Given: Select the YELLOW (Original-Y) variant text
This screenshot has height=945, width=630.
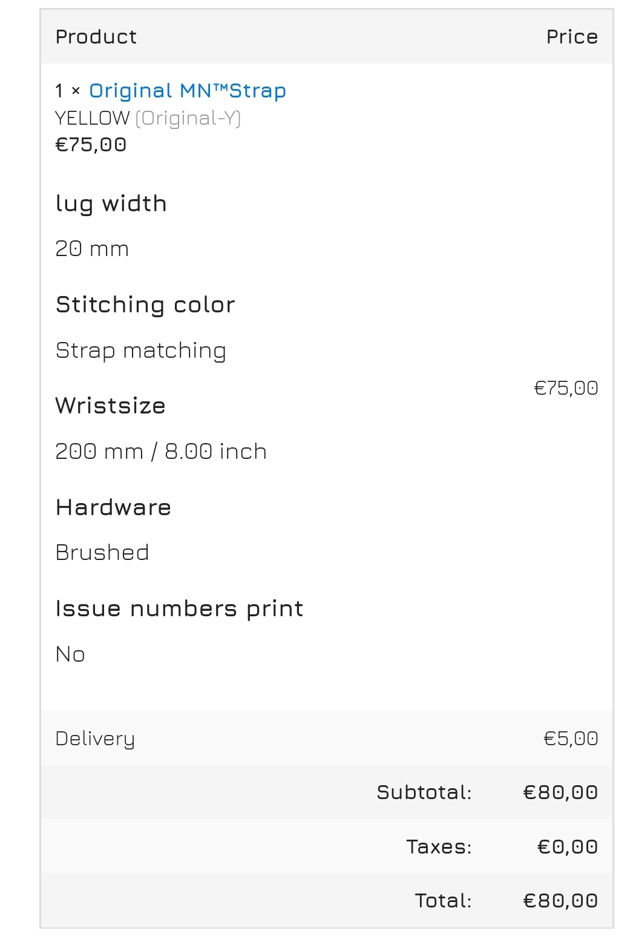Looking at the screenshot, I should coord(148,118).
